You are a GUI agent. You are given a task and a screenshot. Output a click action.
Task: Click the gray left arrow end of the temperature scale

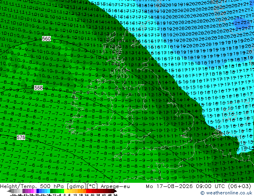[x=9, y=191]
